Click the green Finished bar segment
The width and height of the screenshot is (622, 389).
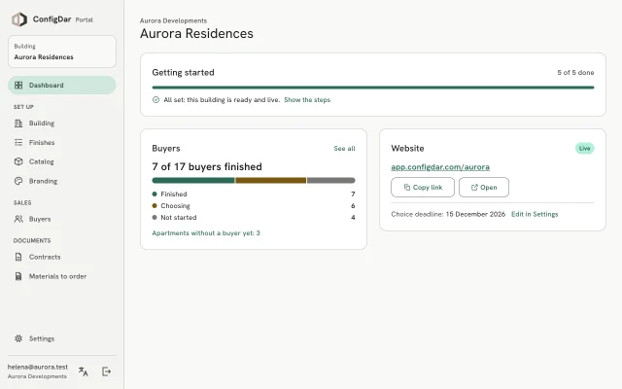[x=193, y=181]
